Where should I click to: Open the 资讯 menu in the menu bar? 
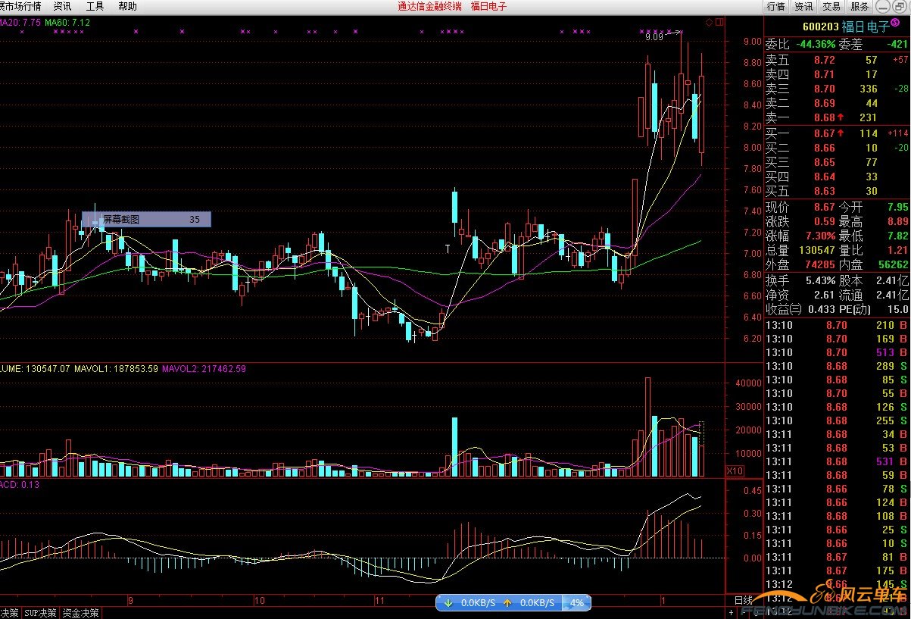(x=62, y=6)
